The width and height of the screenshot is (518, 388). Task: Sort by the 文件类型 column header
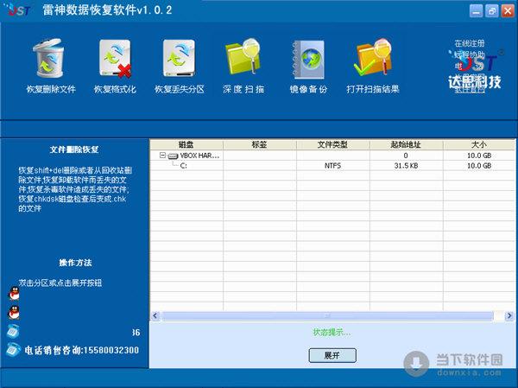332,144
